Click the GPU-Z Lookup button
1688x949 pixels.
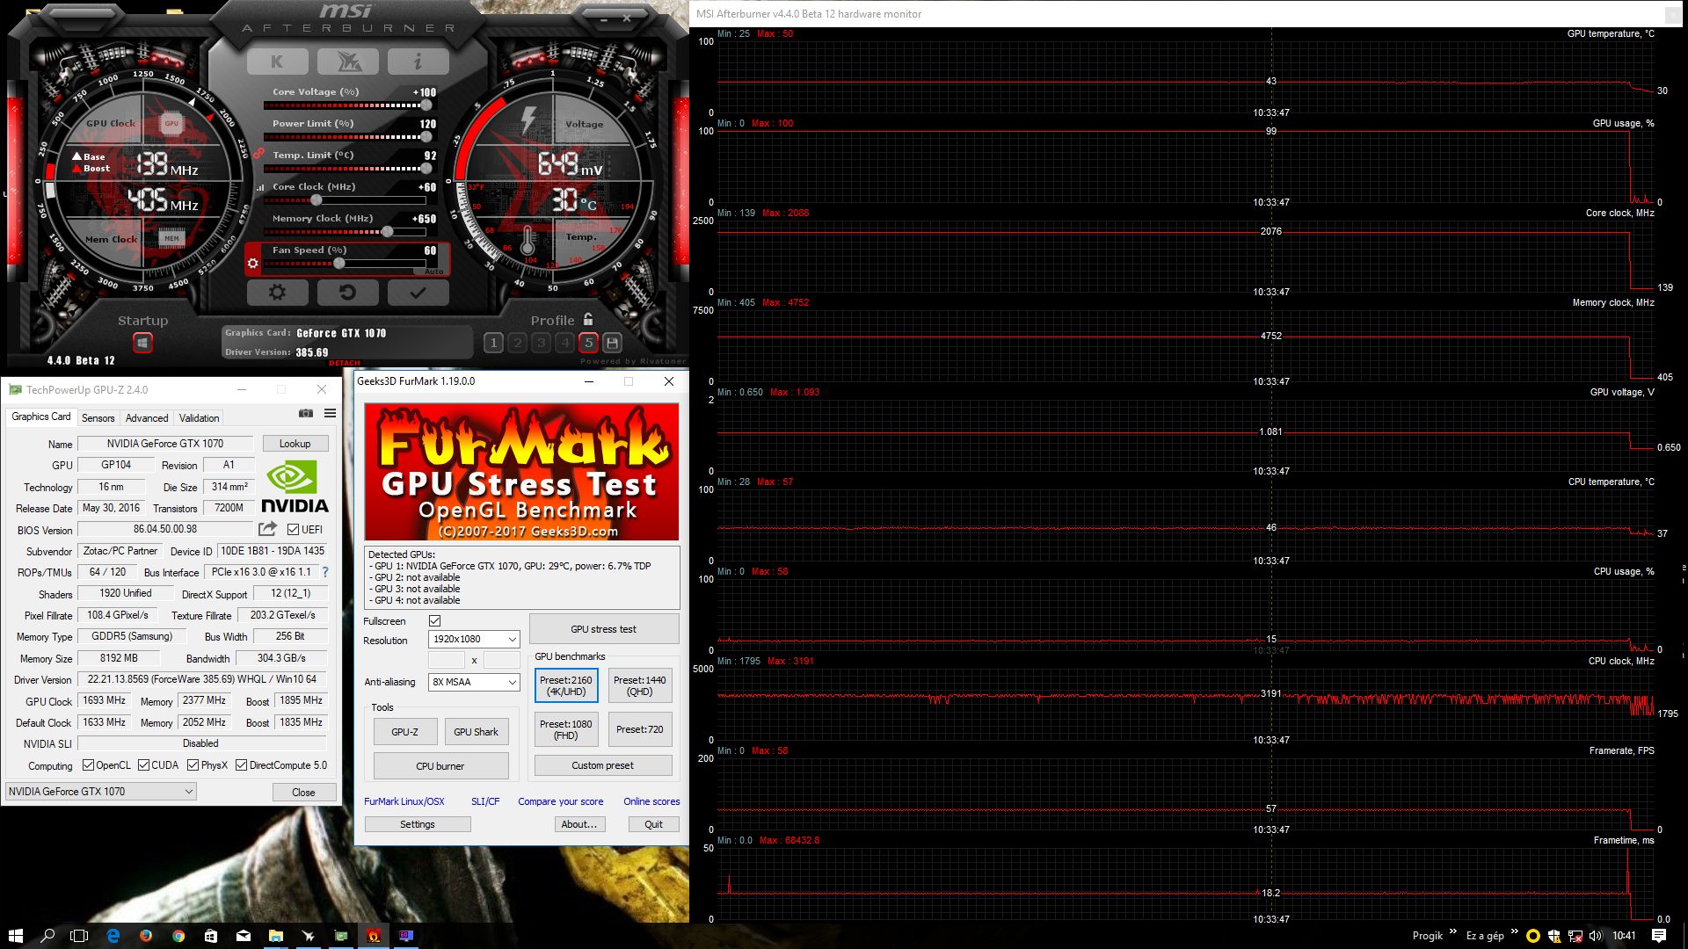tap(295, 444)
